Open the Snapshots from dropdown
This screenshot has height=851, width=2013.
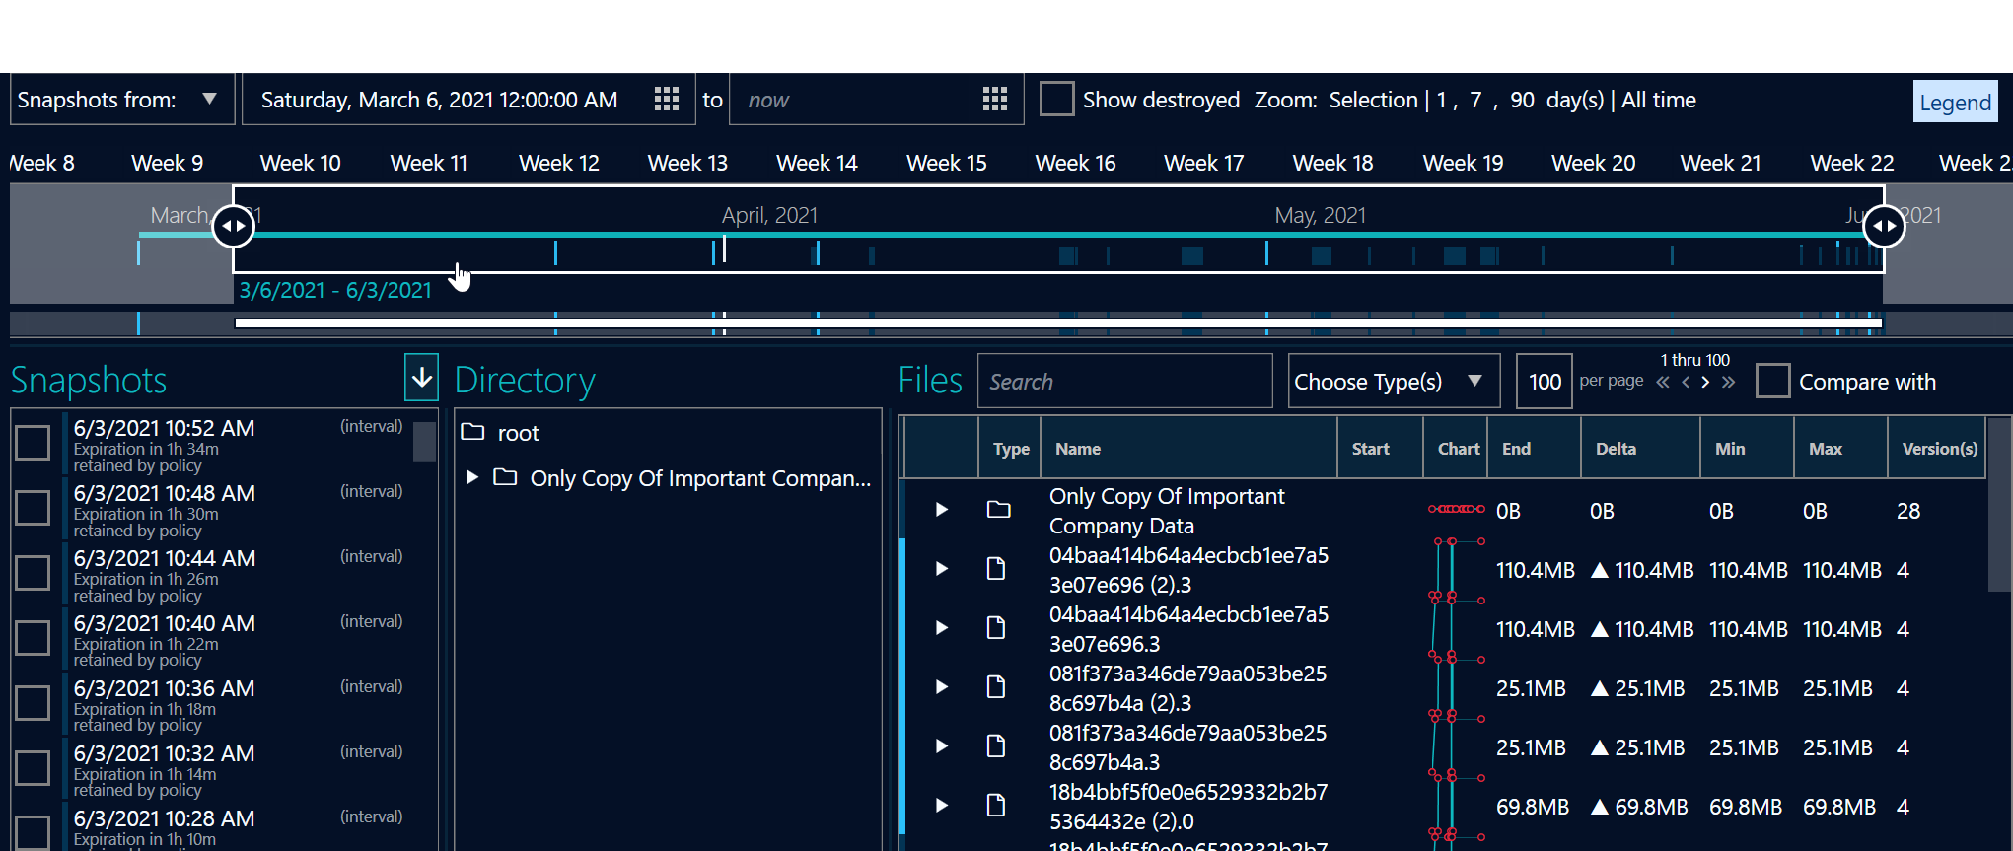(x=121, y=100)
